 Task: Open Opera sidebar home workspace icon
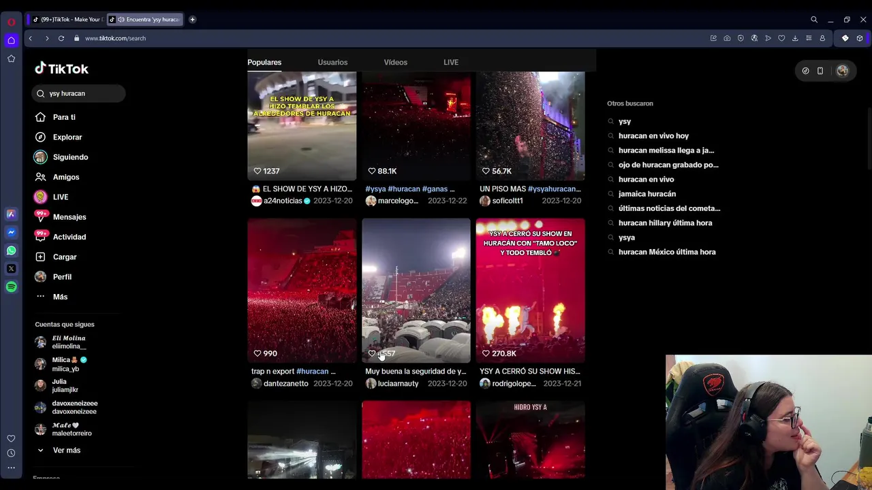[x=11, y=40]
